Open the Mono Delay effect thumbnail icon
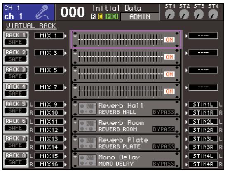 [x=87, y=160]
